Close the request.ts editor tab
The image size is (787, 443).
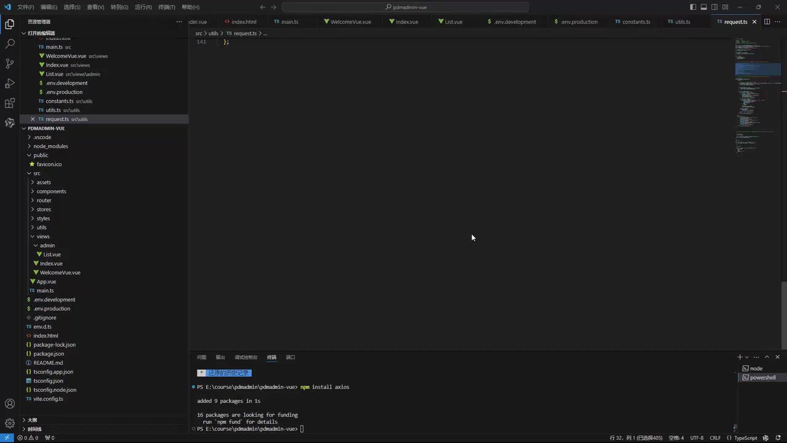pyautogui.click(x=755, y=22)
